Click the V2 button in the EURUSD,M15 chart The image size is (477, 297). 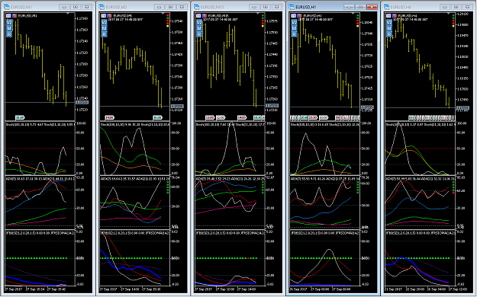(x=199, y=23)
